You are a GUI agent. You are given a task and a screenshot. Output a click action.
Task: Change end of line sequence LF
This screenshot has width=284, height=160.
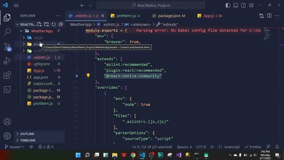pos(212,147)
